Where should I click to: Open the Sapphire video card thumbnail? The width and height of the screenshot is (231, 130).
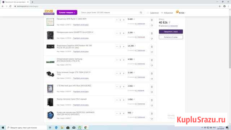click(x=50, y=47)
